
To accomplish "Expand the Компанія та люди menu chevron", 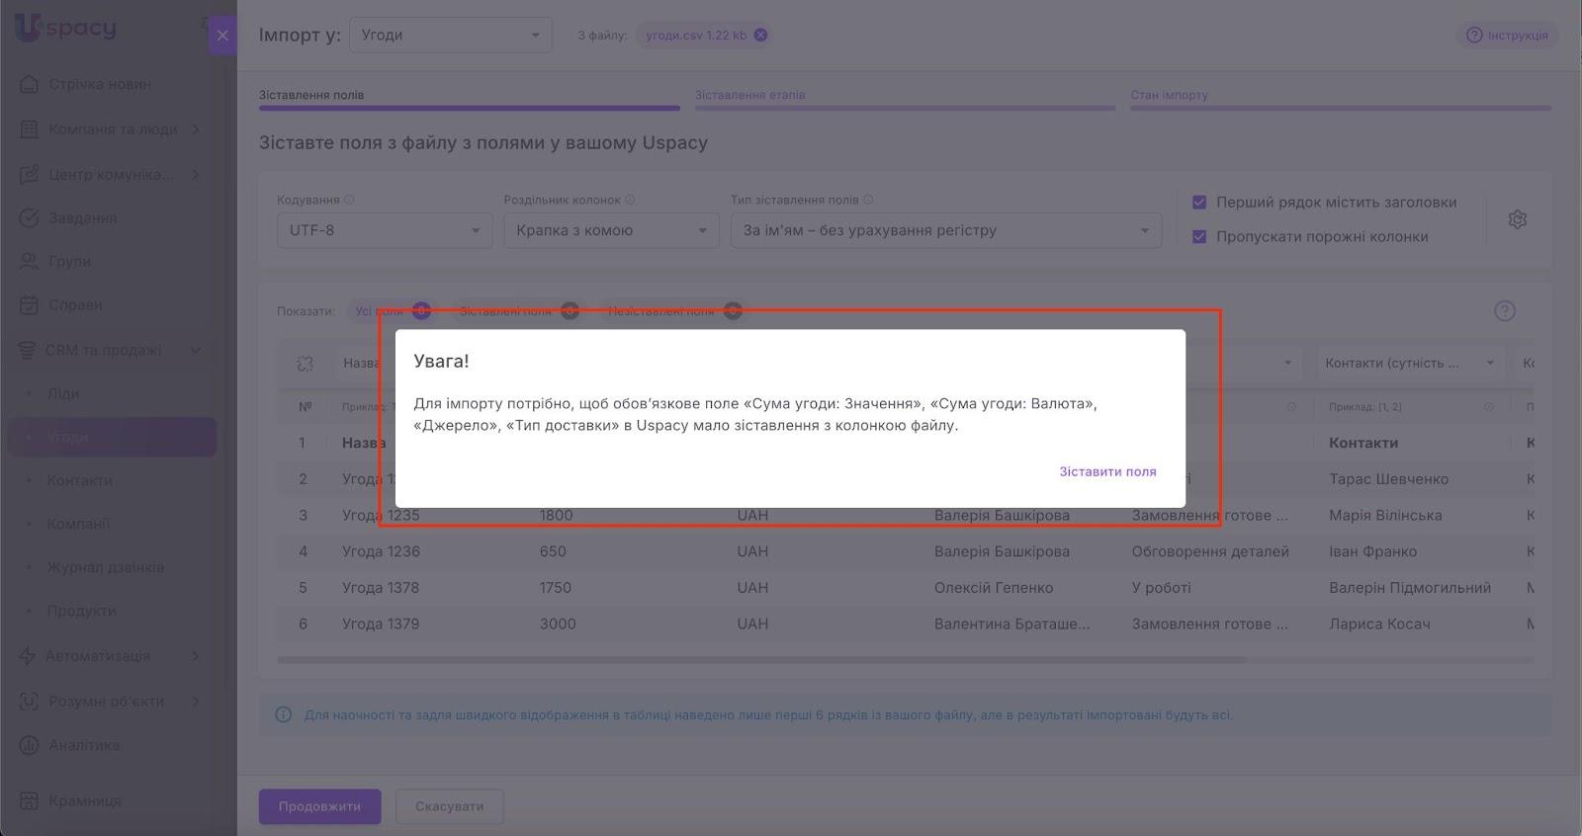I will coord(196,129).
